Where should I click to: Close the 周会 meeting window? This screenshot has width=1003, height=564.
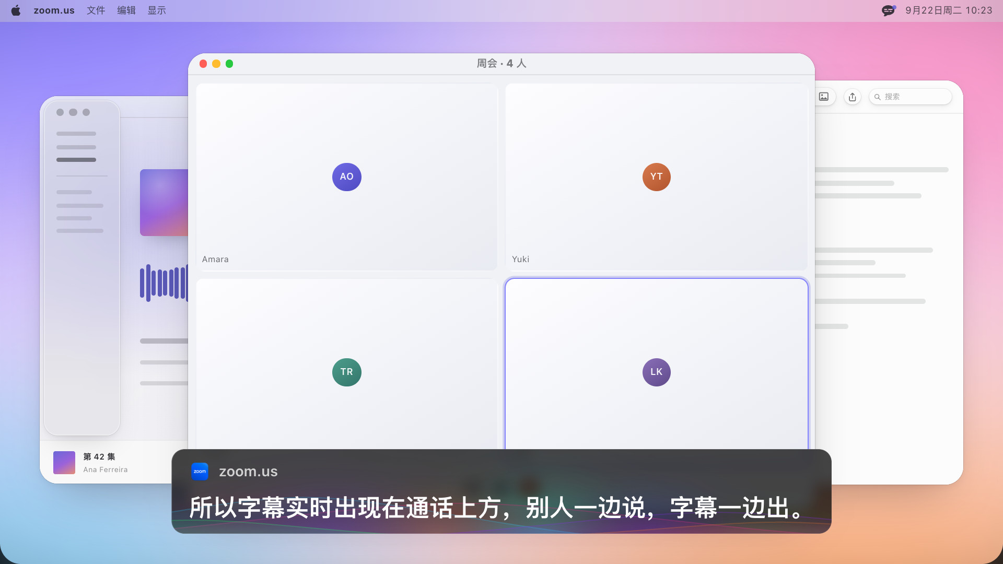click(203, 64)
